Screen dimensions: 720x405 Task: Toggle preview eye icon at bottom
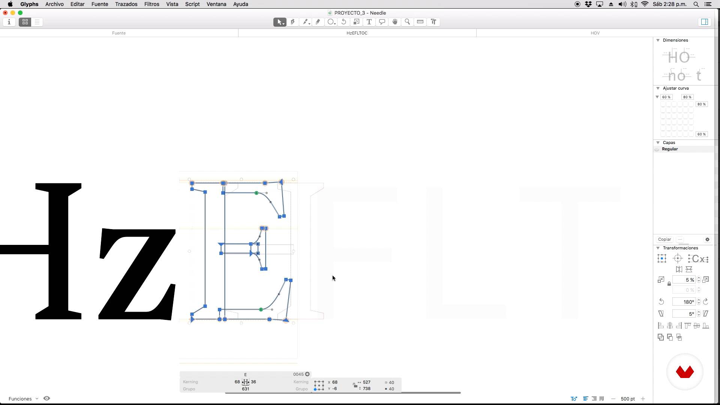click(46, 398)
